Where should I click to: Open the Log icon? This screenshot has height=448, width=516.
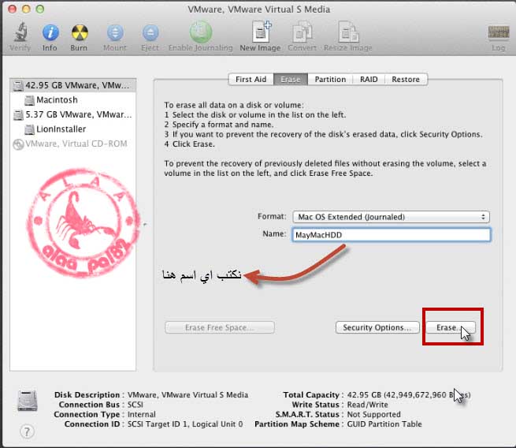498,32
